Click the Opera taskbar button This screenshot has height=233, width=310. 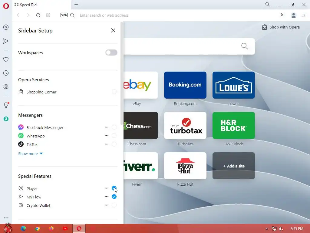click(x=79, y=228)
